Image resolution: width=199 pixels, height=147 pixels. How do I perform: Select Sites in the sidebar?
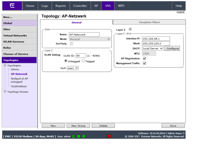click(x=19, y=29)
